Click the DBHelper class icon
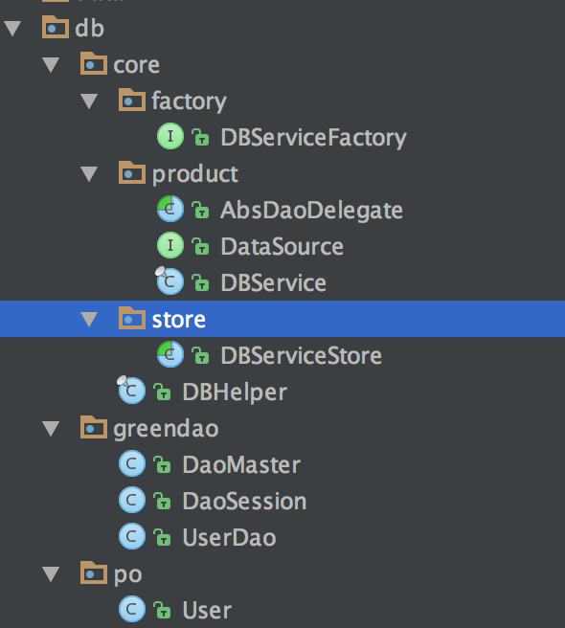Screen dimensions: 565x628 (132, 390)
